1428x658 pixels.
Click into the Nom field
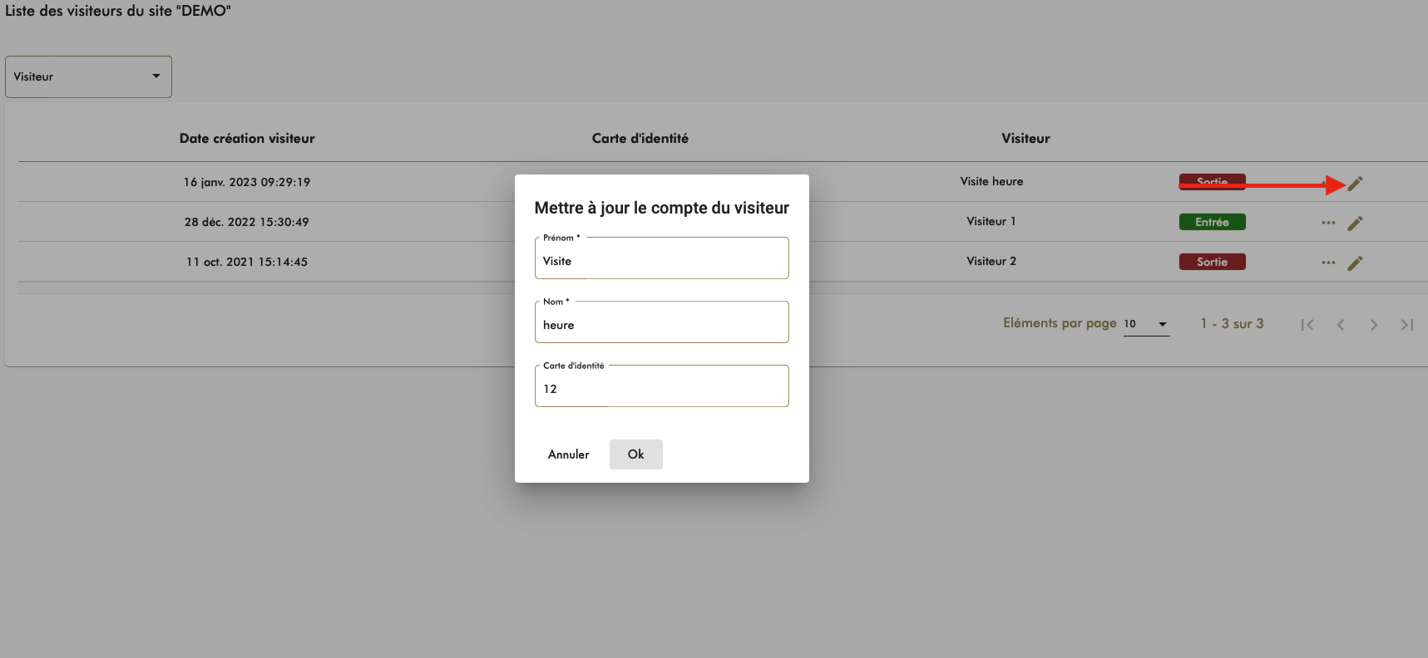661,325
